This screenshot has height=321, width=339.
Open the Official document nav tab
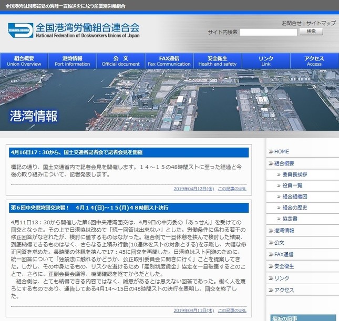click(121, 61)
